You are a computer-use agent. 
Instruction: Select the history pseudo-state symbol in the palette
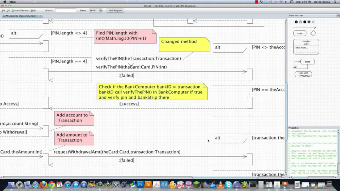(296, 22)
